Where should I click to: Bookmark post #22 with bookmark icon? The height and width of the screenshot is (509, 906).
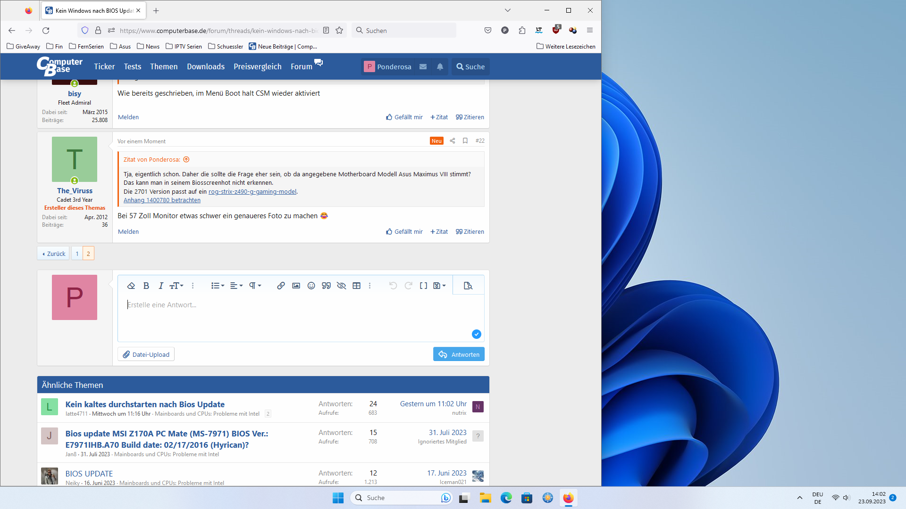[x=465, y=141]
